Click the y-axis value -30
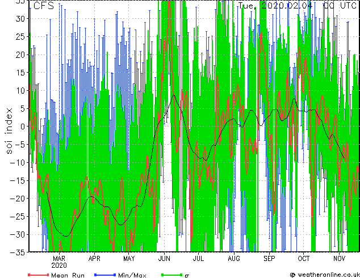 point(17,234)
